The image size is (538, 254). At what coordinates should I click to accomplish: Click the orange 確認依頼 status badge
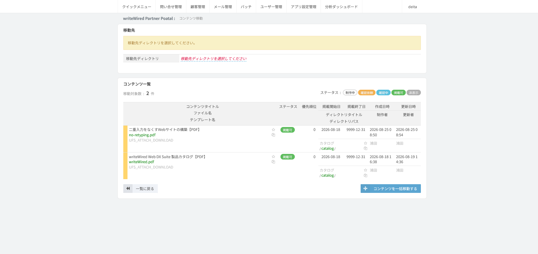[367, 93]
